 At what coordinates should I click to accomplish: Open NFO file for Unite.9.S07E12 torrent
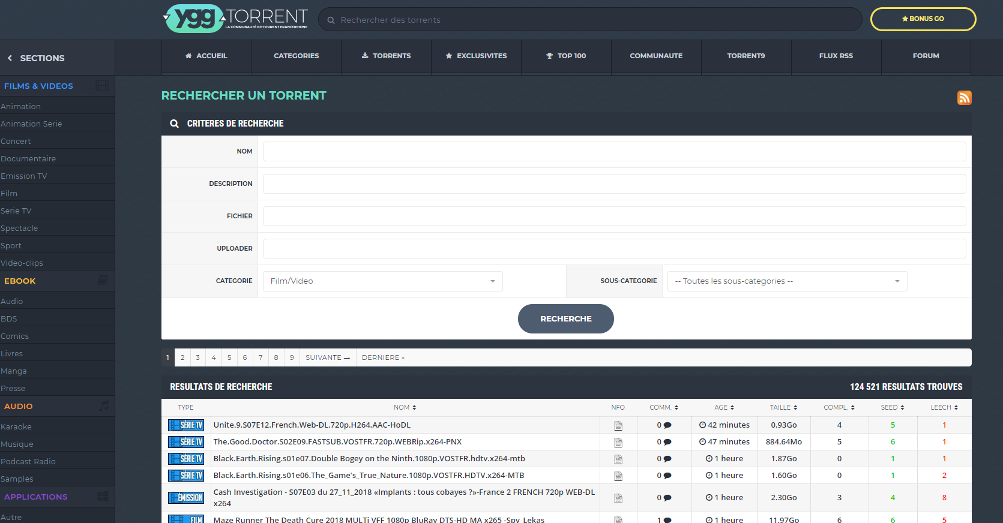[x=618, y=425]
